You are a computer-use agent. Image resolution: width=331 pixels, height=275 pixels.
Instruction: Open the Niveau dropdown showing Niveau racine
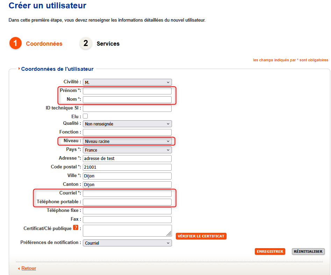[x=127, y=141]
